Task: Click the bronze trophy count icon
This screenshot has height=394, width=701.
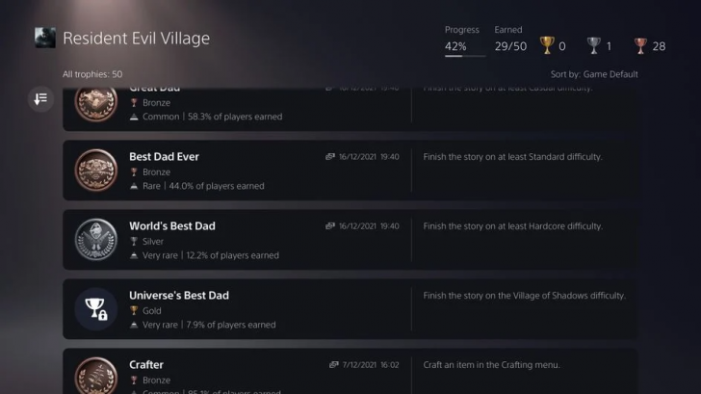Action: [x=640, y=45]
